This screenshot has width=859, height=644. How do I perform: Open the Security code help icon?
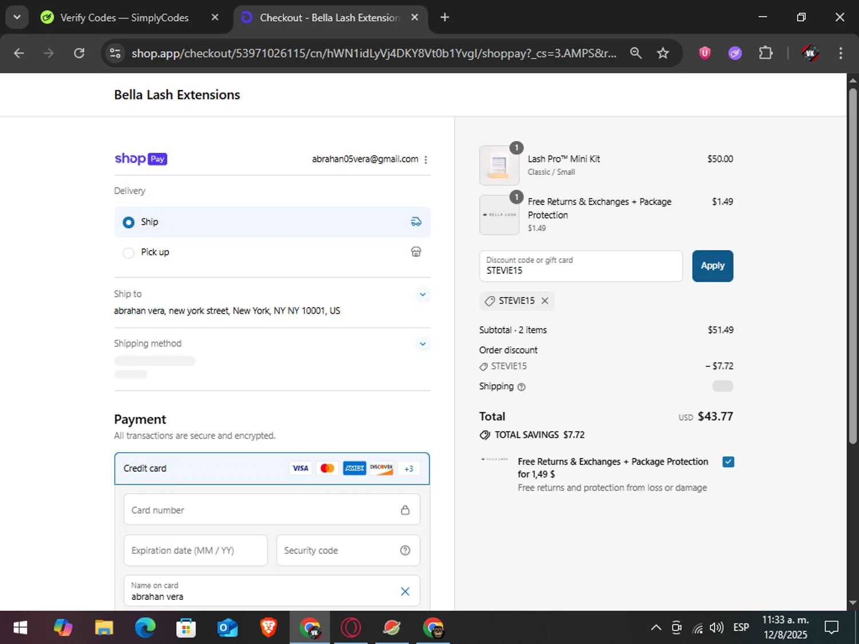point(405,550)
